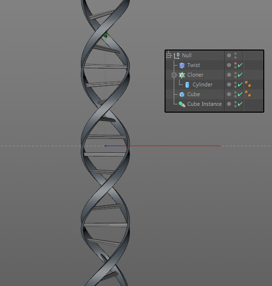Disable the Twist deformer green checkmark
The image size is (272, 286).
240,65
